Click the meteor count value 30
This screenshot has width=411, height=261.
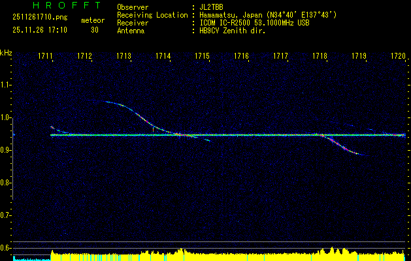coord(95,30)
